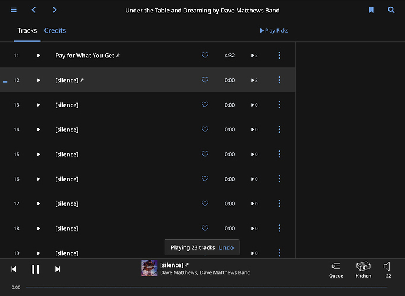
Task: Switch to the Credits tab
Action: click(x=55, y=30)
